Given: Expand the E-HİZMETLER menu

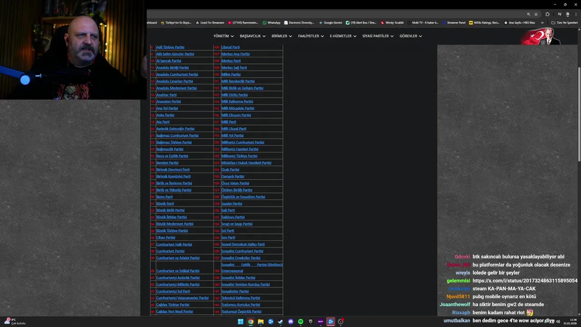Looking at the screenshot, I should point(343,36).
